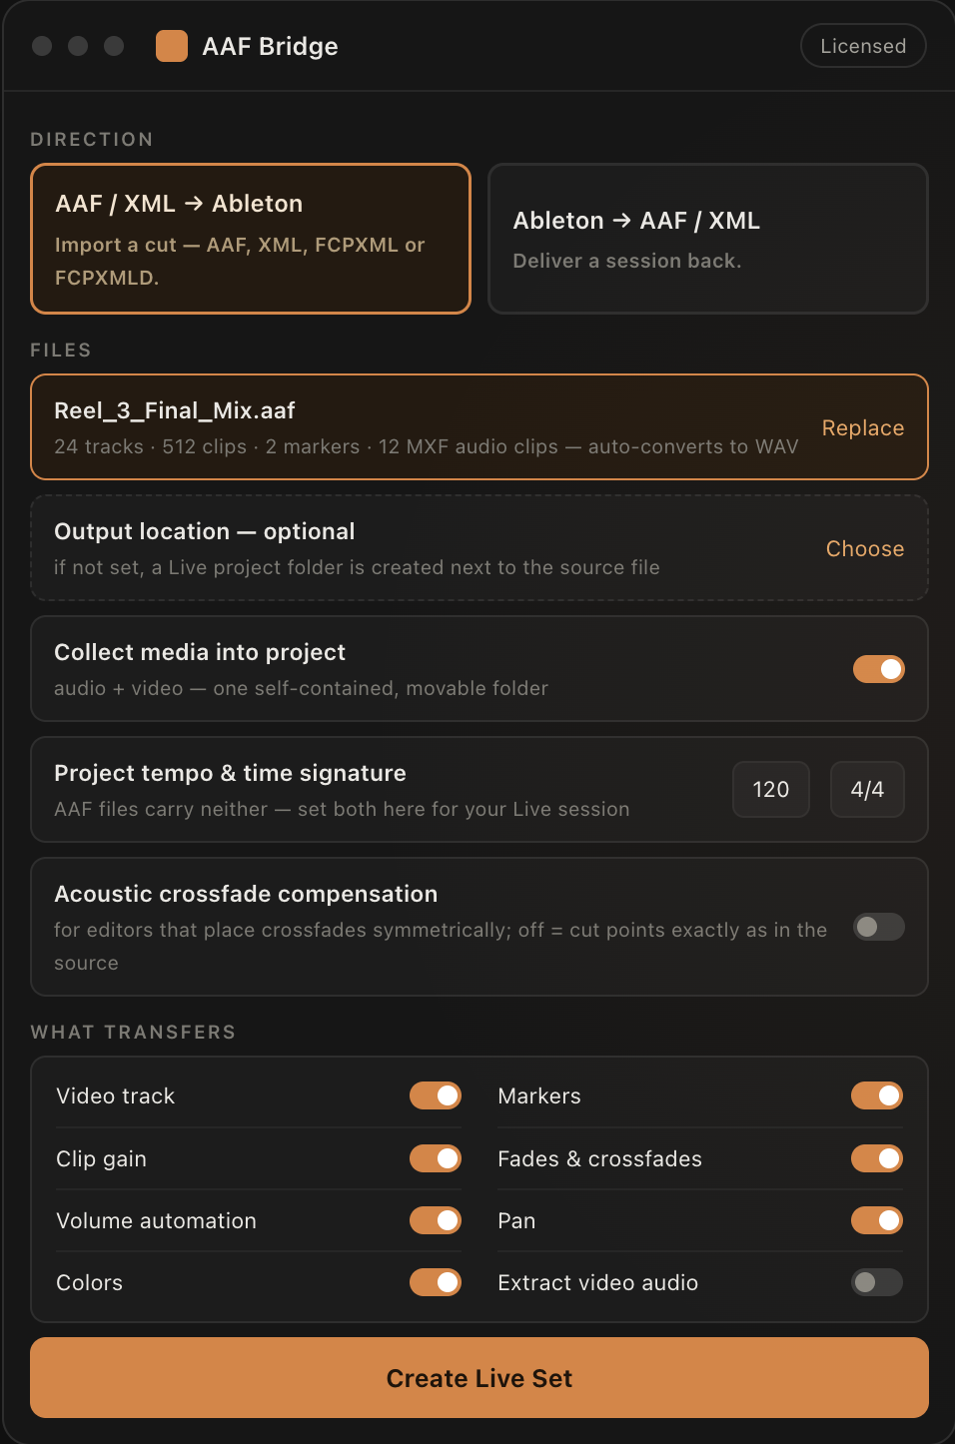Click the Licensed badge

click(863, 46)
